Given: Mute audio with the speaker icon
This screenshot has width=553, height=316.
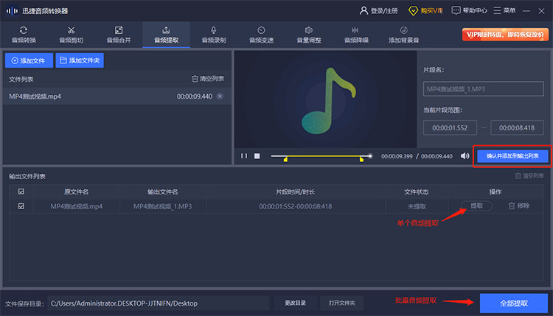Looking at the screenshot, I should pos(465,156).
